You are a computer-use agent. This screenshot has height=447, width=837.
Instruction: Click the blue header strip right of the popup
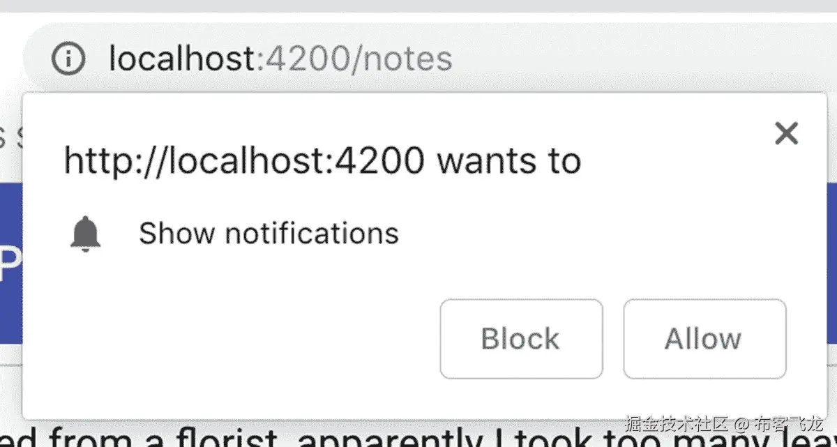[832, 264]
